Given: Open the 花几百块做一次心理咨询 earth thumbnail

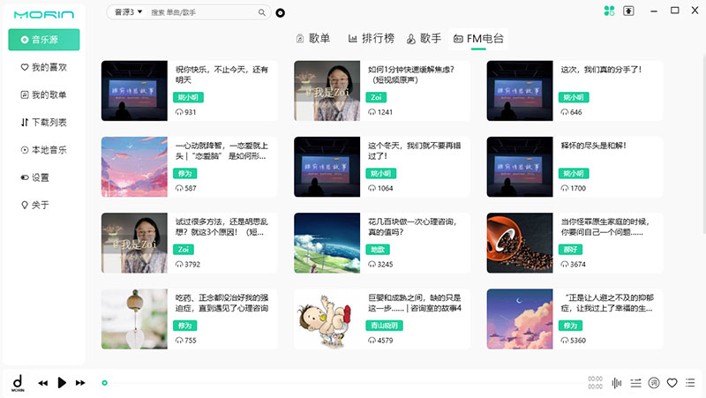Looking at the screenshot, I should (x=327, y=243).
